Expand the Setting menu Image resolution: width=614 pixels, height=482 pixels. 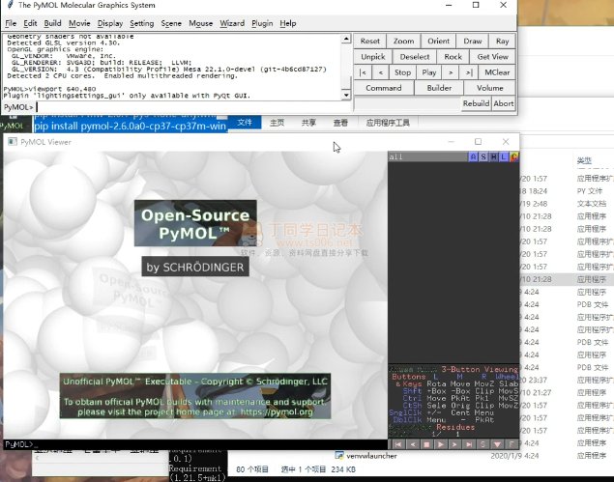[141, 22]
